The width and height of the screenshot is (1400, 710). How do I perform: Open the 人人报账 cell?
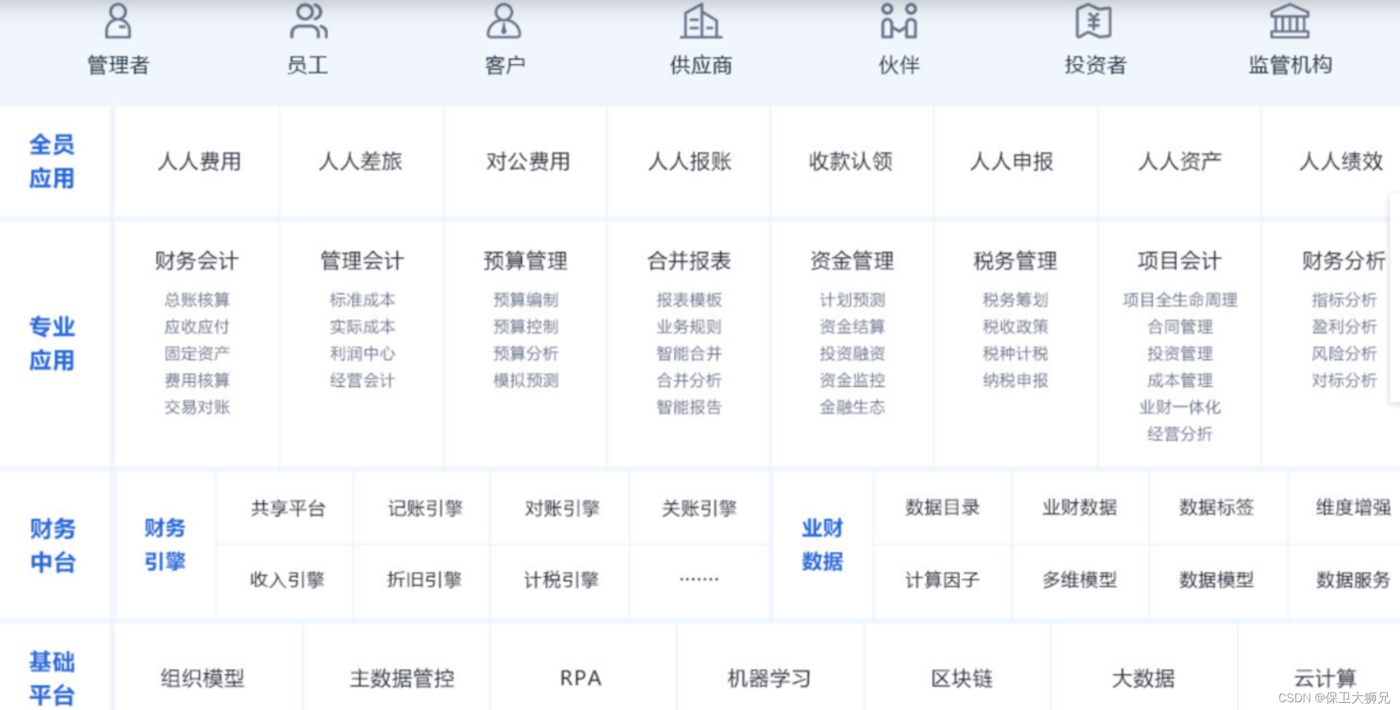[x=690, y=161]
